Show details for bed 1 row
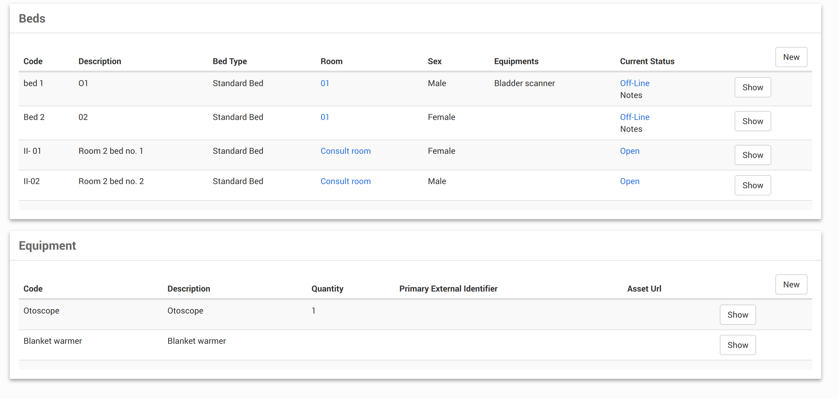This screenshot has height=399, width=839. pos(752,87)
